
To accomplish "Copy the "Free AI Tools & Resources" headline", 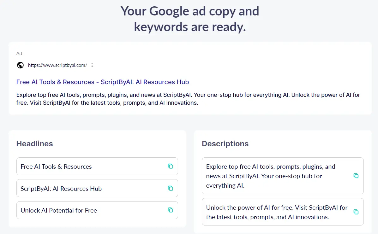I will click(171, 166).
